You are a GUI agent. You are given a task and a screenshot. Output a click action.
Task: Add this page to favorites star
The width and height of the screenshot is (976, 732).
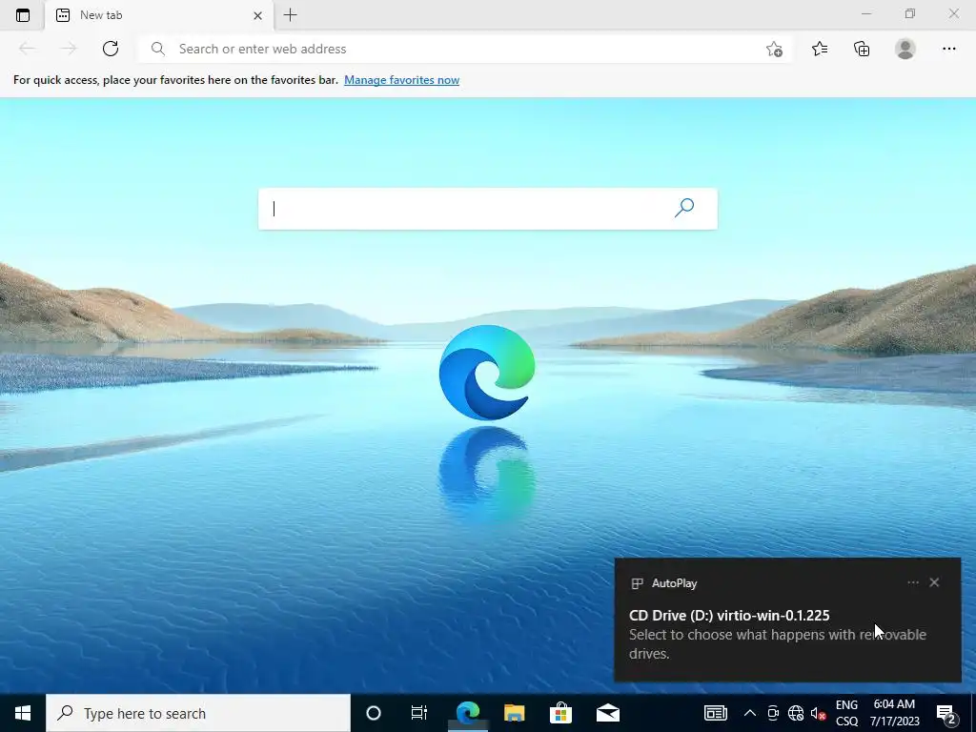(x=774, y=50)
